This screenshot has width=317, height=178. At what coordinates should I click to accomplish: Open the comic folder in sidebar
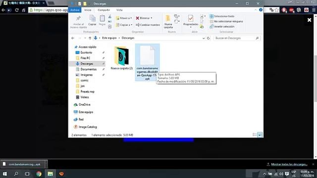click(x=84, y=80)
